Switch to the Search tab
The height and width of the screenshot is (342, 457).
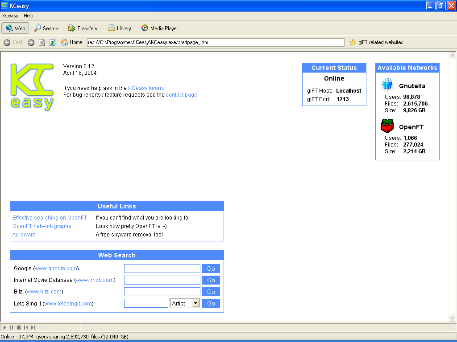point(46,28)
